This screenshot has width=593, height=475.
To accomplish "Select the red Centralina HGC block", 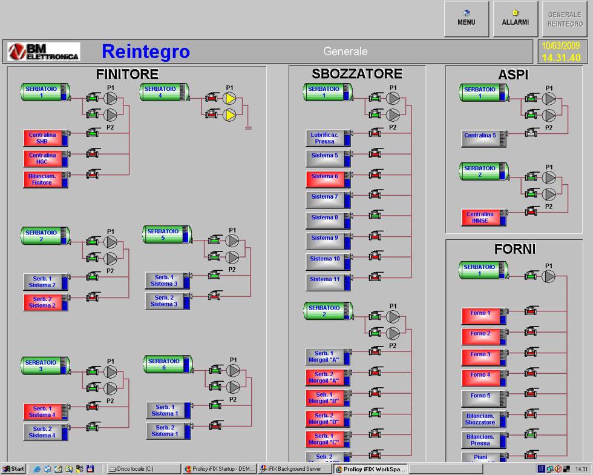I will point(45,159).
